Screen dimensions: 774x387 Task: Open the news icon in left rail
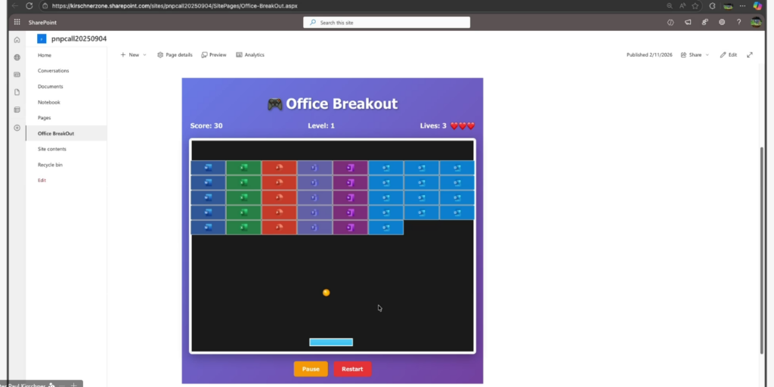pyautogui.click(x=17, y=75)
